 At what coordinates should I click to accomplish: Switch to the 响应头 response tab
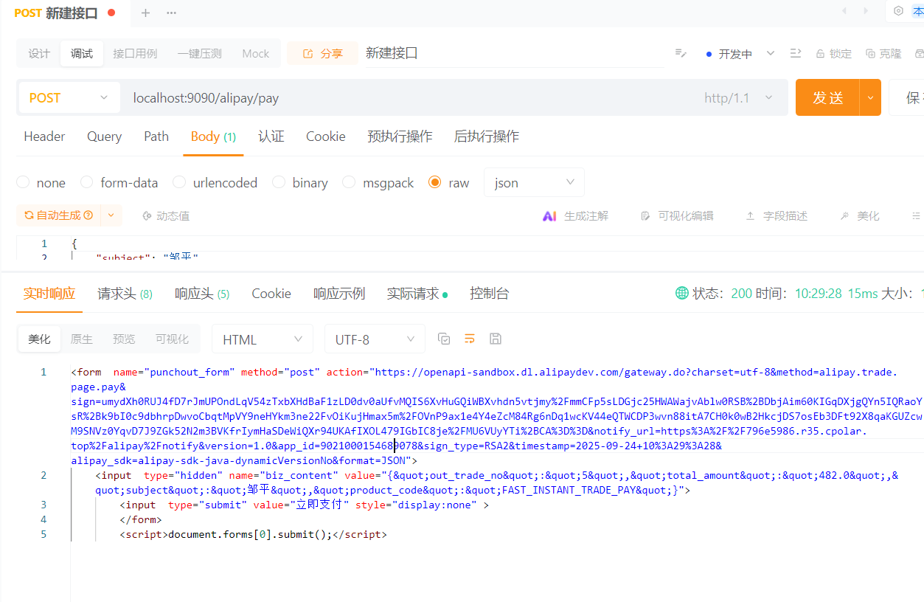coord(201,294)
